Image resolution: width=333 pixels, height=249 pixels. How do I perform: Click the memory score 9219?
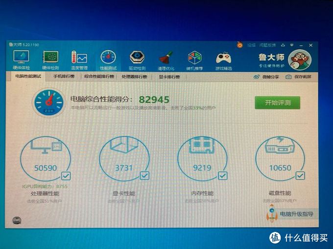[x=202, y=168]
